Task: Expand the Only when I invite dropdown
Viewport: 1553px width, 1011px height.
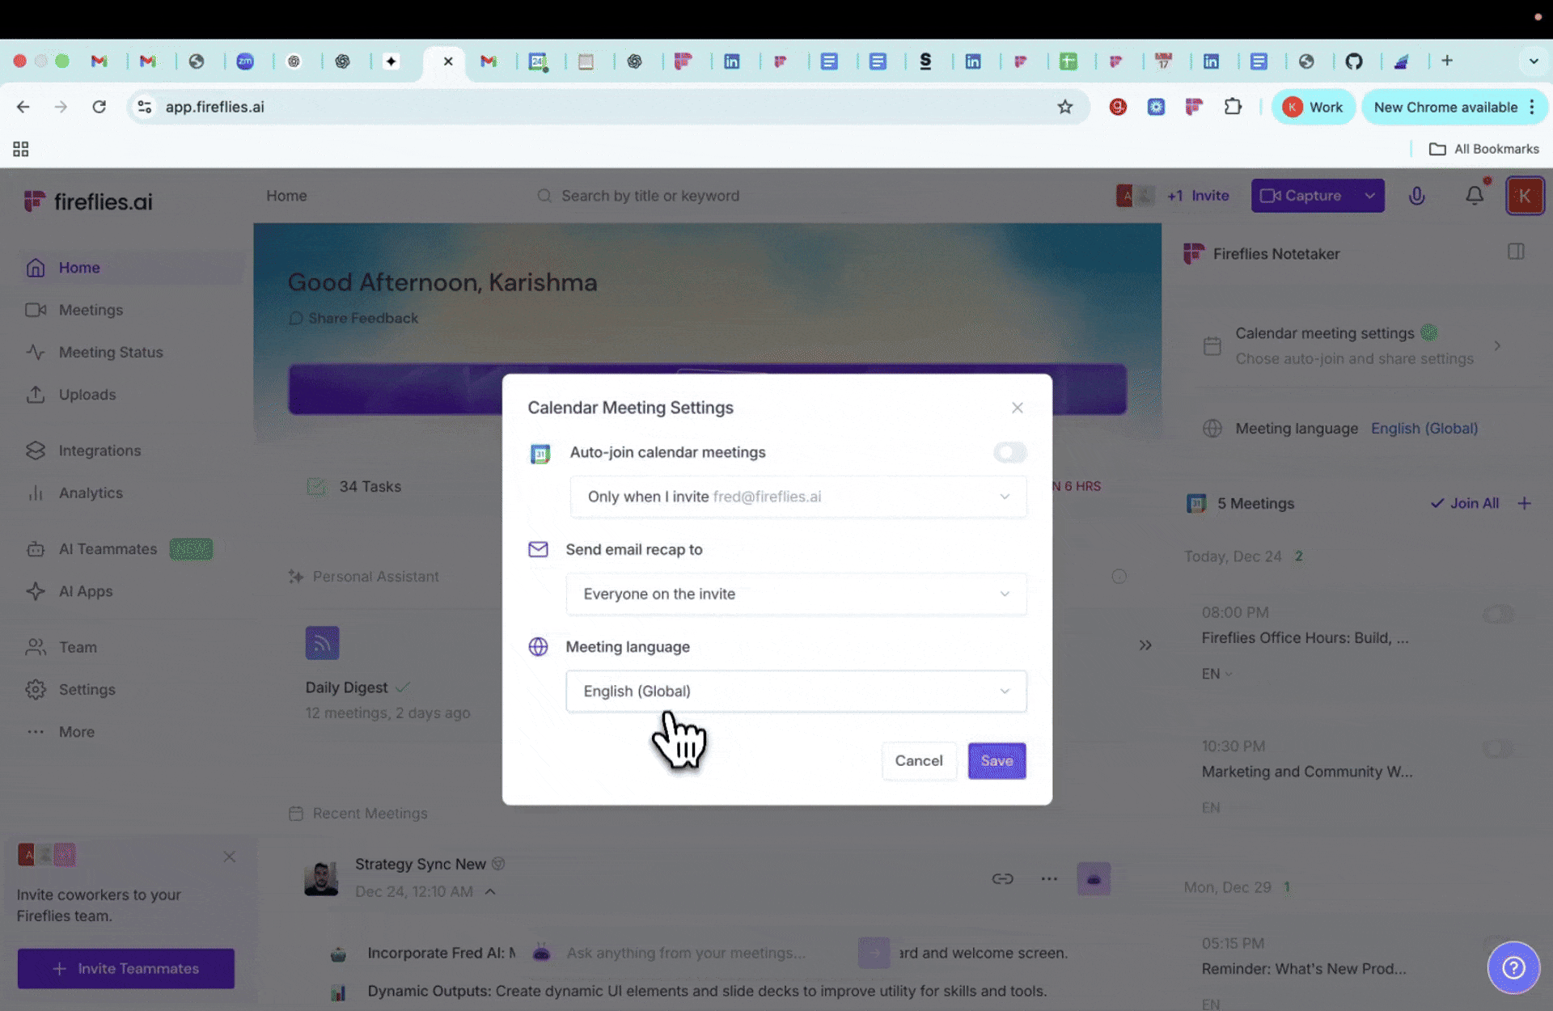Action: coord(798,497)
